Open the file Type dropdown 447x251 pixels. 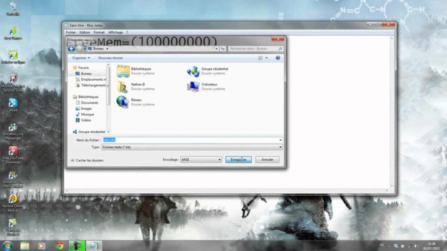pyautogui.click(x=192, y=147)
